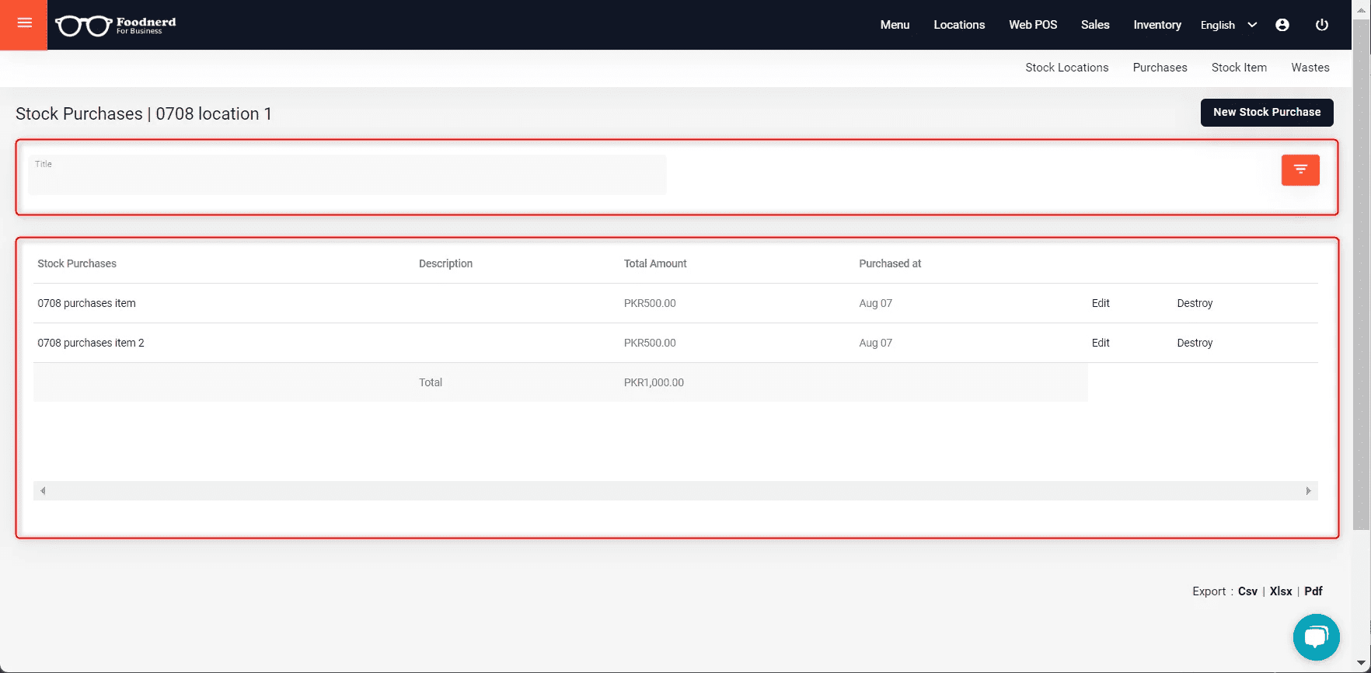Go to the Wastes tab
Image resolution: width=1371 pixels, height=673 pixels.
pos(1310,68)
